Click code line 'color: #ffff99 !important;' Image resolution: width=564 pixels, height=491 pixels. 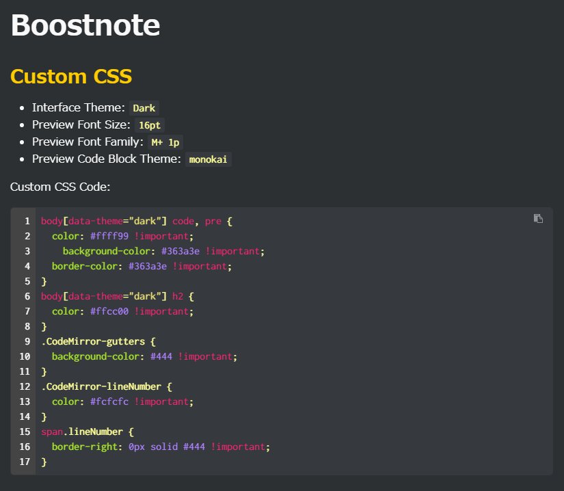(x=122, y=236)
